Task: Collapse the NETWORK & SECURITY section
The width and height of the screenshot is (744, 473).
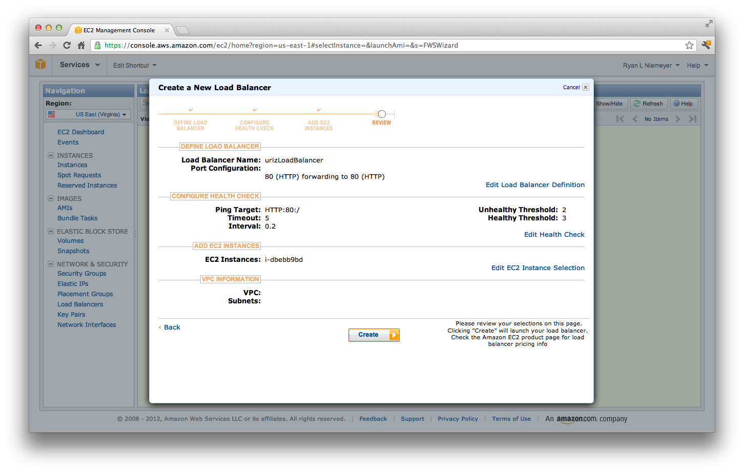Action: pyautogui.click(x=51, y=264)
